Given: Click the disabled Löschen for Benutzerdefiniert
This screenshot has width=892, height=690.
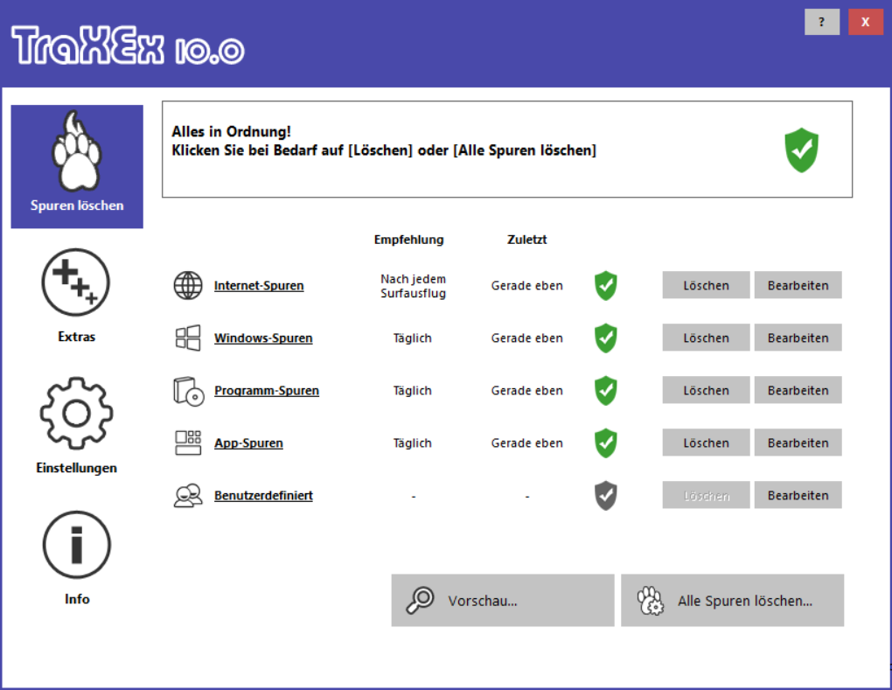Looking at the screenshot, I should pos(706,495).
